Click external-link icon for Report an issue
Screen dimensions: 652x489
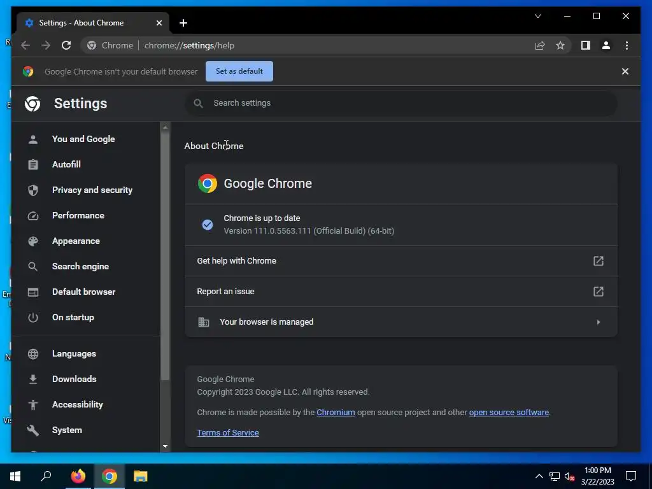598,292
